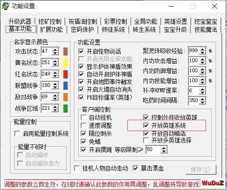Switch to 扩展功能 tab
The height and width of the screenshot is (190, 227).
tap(52, 29)
